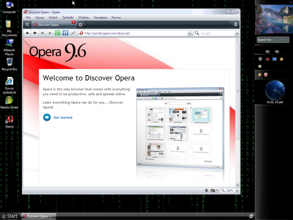Open Media Center desktop icon

9,103
